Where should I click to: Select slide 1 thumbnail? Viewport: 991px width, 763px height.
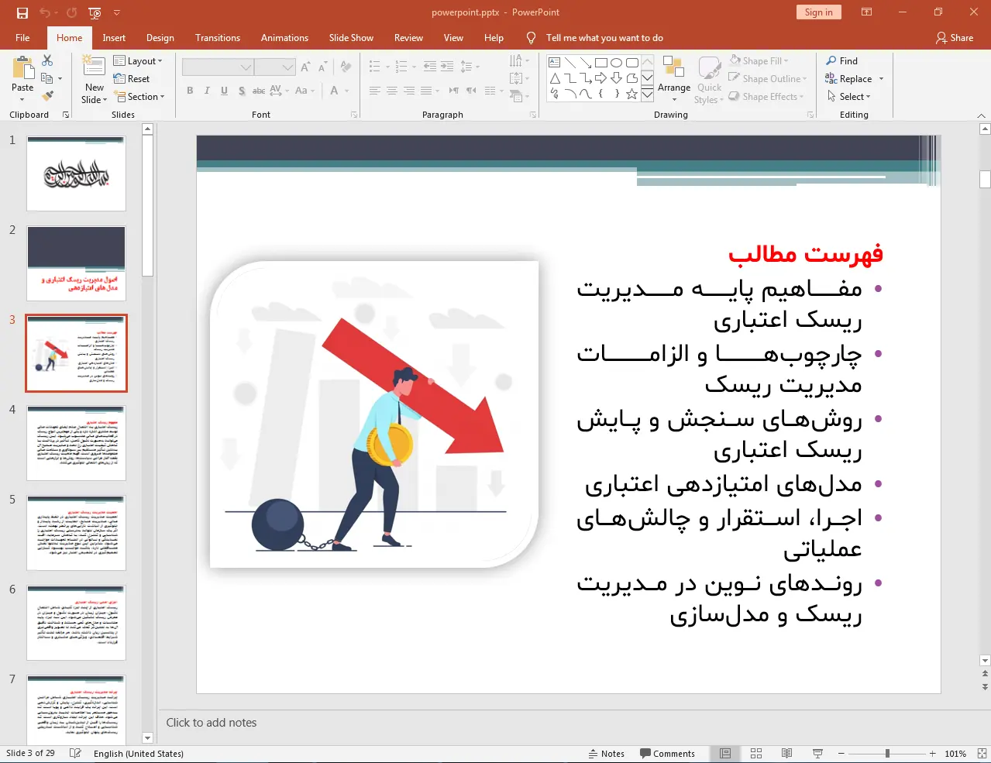click(76, 174)
